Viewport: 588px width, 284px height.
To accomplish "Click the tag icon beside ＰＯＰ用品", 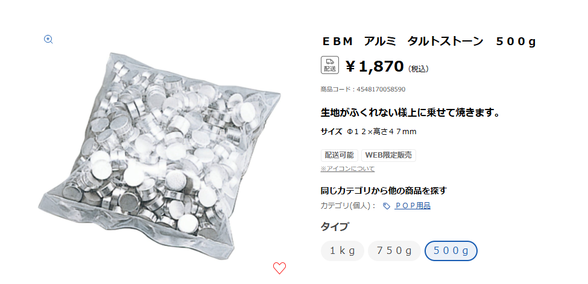I will coord(386,206).
